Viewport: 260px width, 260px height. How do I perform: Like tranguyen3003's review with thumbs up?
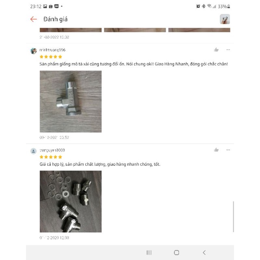click(216, 150)
